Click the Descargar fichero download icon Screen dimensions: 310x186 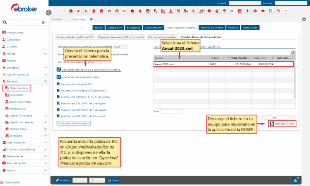[x=272, y=123]
